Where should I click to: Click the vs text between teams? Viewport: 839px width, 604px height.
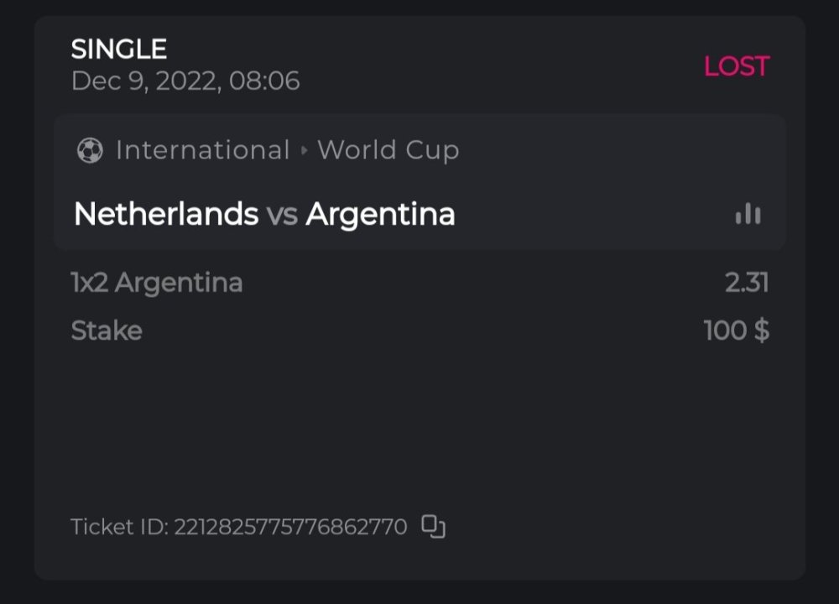coord(282,216)
